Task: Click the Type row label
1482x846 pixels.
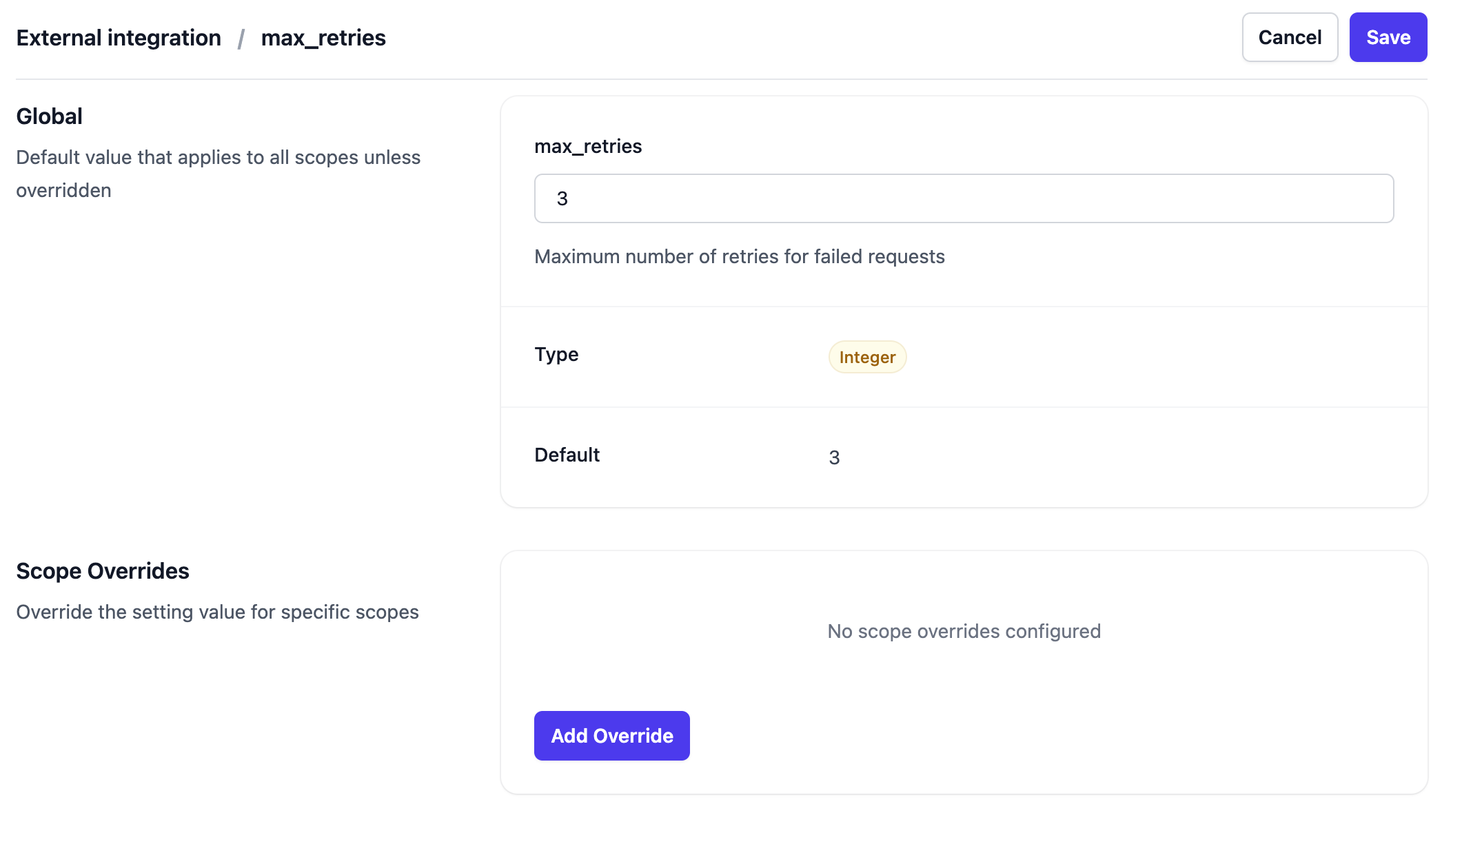Action: tap(556, 354)
